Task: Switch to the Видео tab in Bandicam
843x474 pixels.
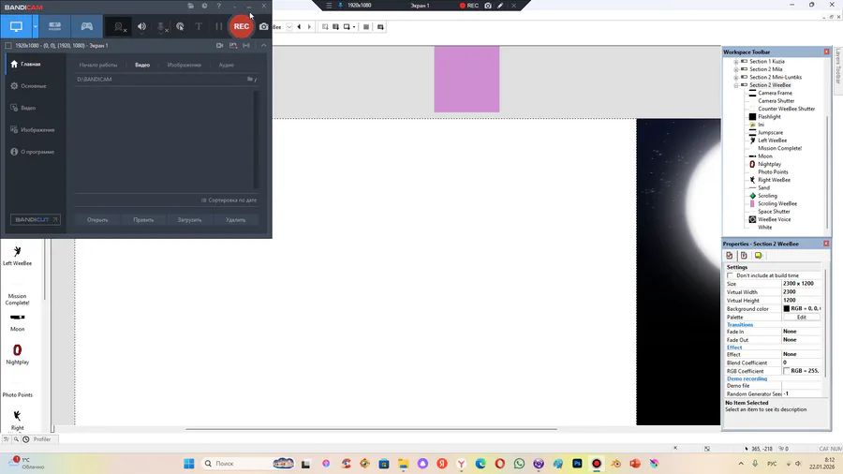Action: [x=142, y=65]
